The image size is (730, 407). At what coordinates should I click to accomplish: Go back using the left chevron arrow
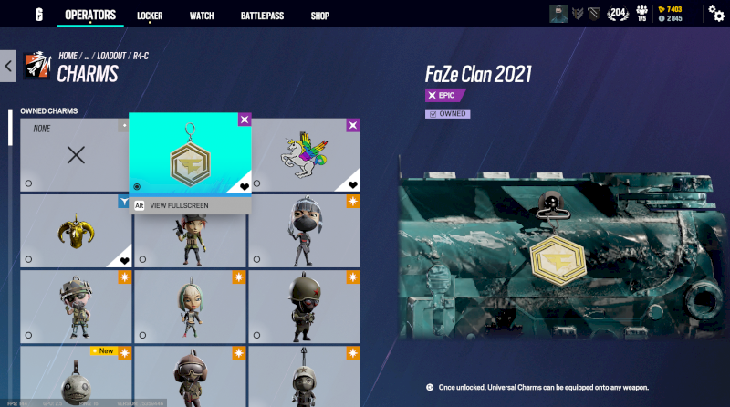click(x=8, y=66)
